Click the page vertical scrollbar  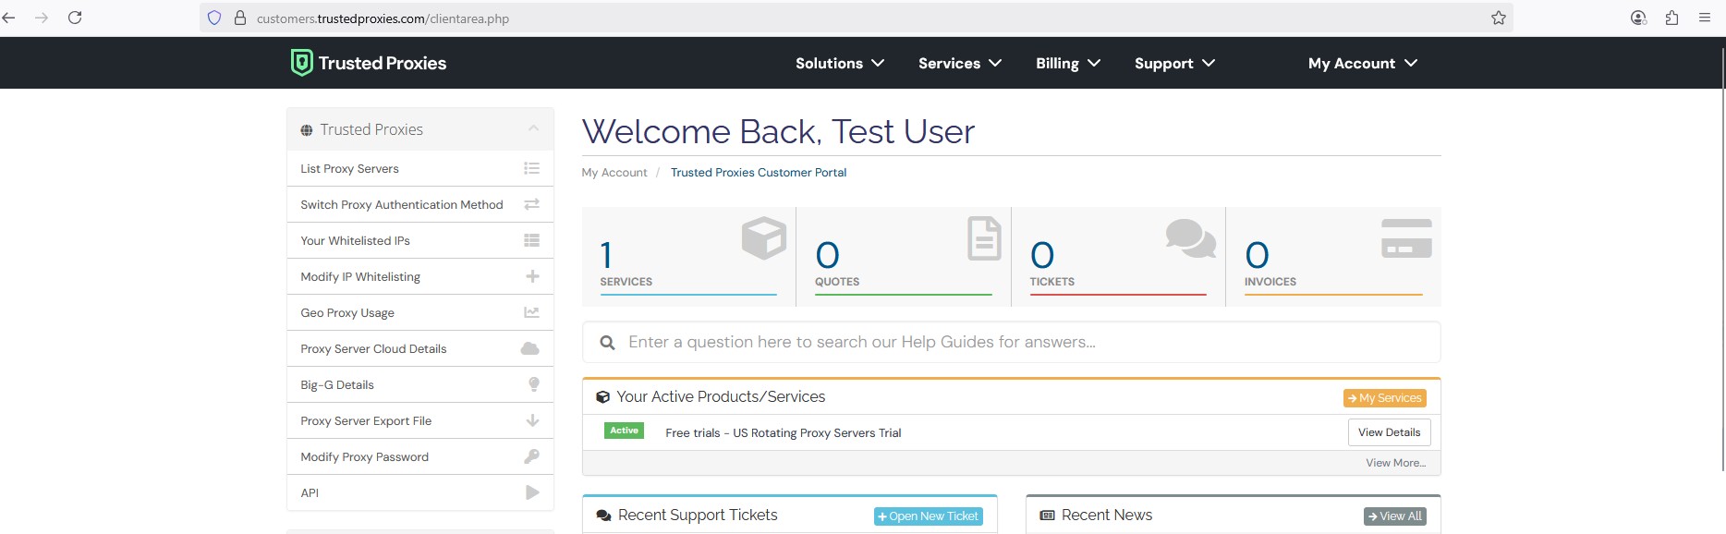[1722, 259]
